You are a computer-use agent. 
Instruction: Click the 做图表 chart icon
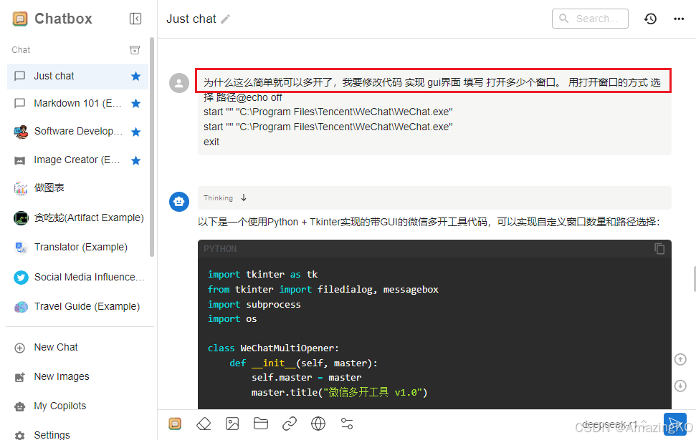coord(20,188)
